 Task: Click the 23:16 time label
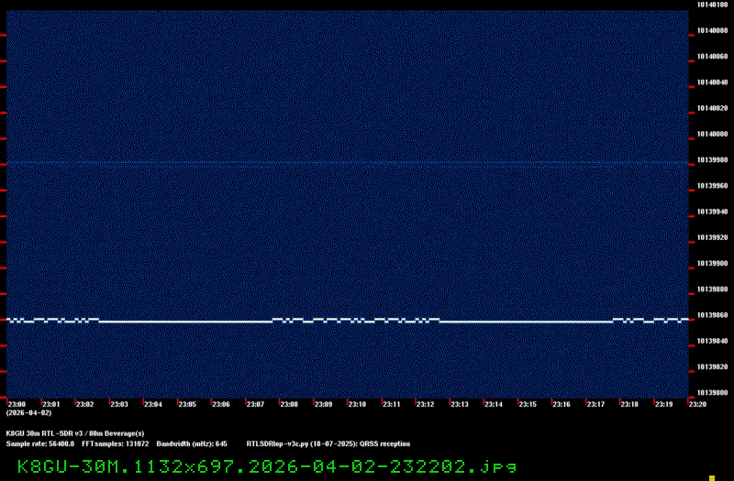coord(562,404)
